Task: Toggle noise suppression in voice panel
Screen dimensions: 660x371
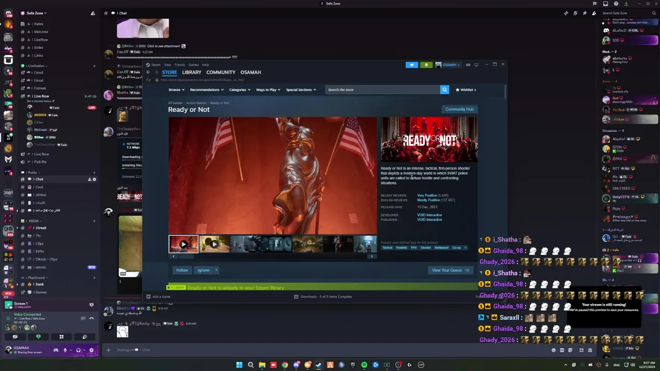Action: (x=83, y=318)
